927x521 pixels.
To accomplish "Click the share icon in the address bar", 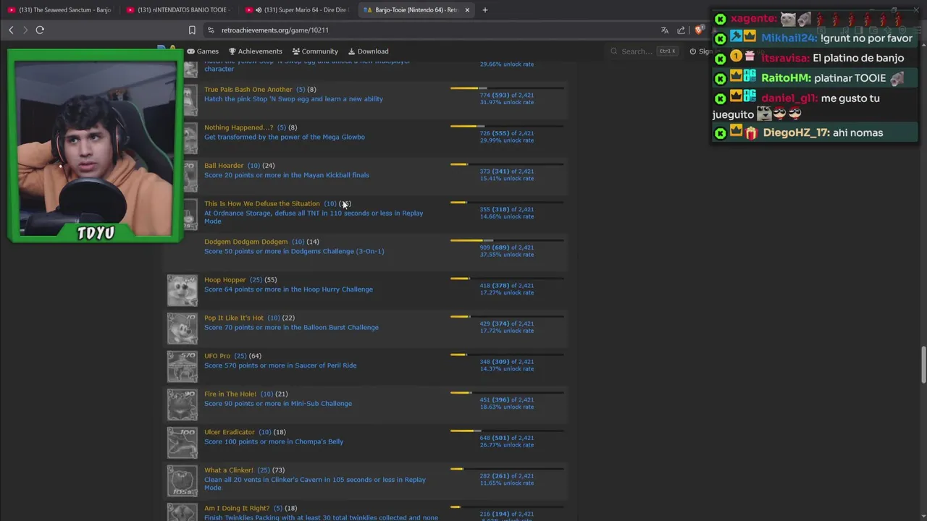I will (681, 30).
